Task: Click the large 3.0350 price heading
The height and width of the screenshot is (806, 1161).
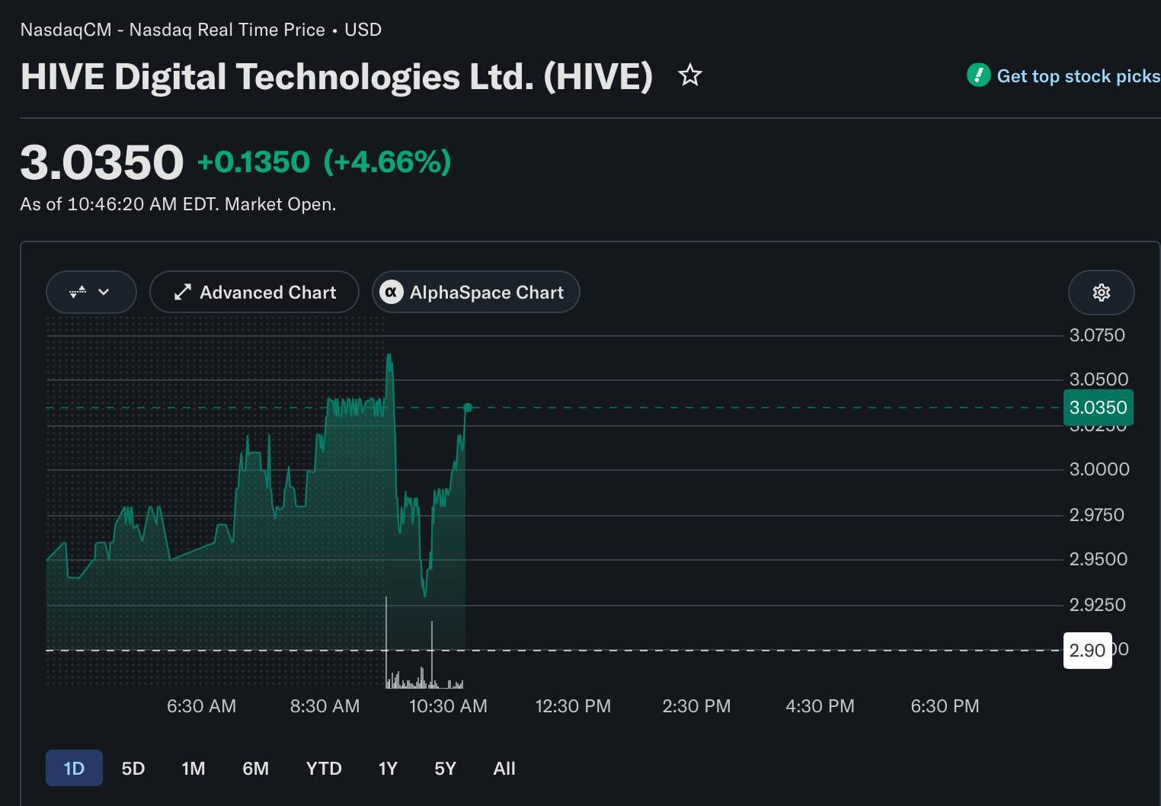Action: [x=102, y=162]
